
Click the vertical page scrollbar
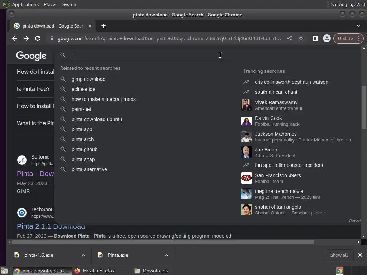coord(364,107)
